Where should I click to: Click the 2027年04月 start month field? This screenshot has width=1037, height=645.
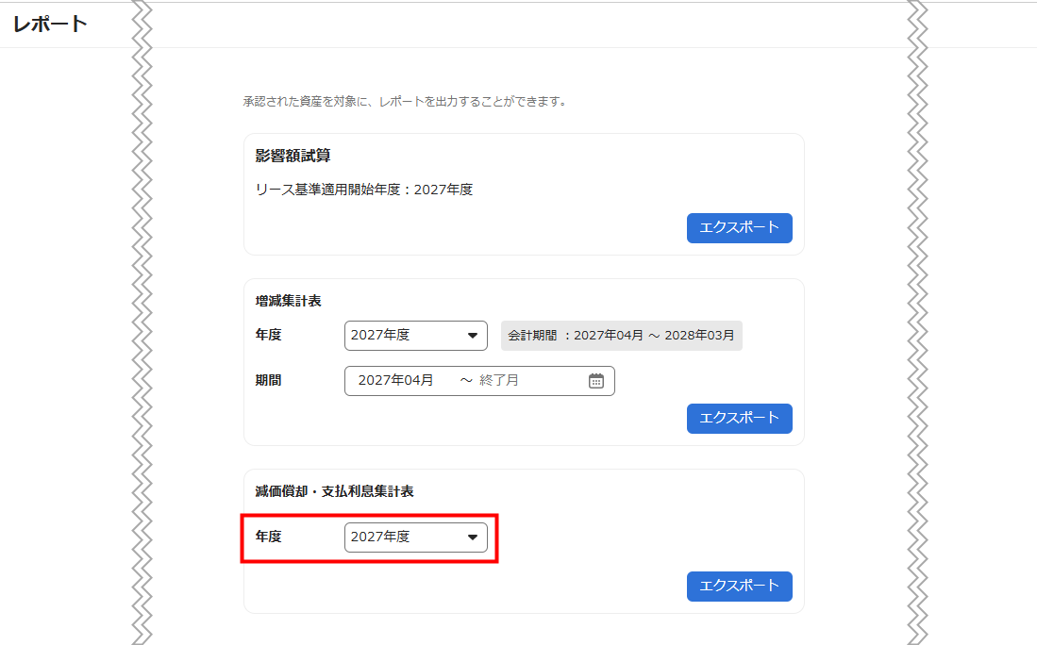click(x=396, y=381)
